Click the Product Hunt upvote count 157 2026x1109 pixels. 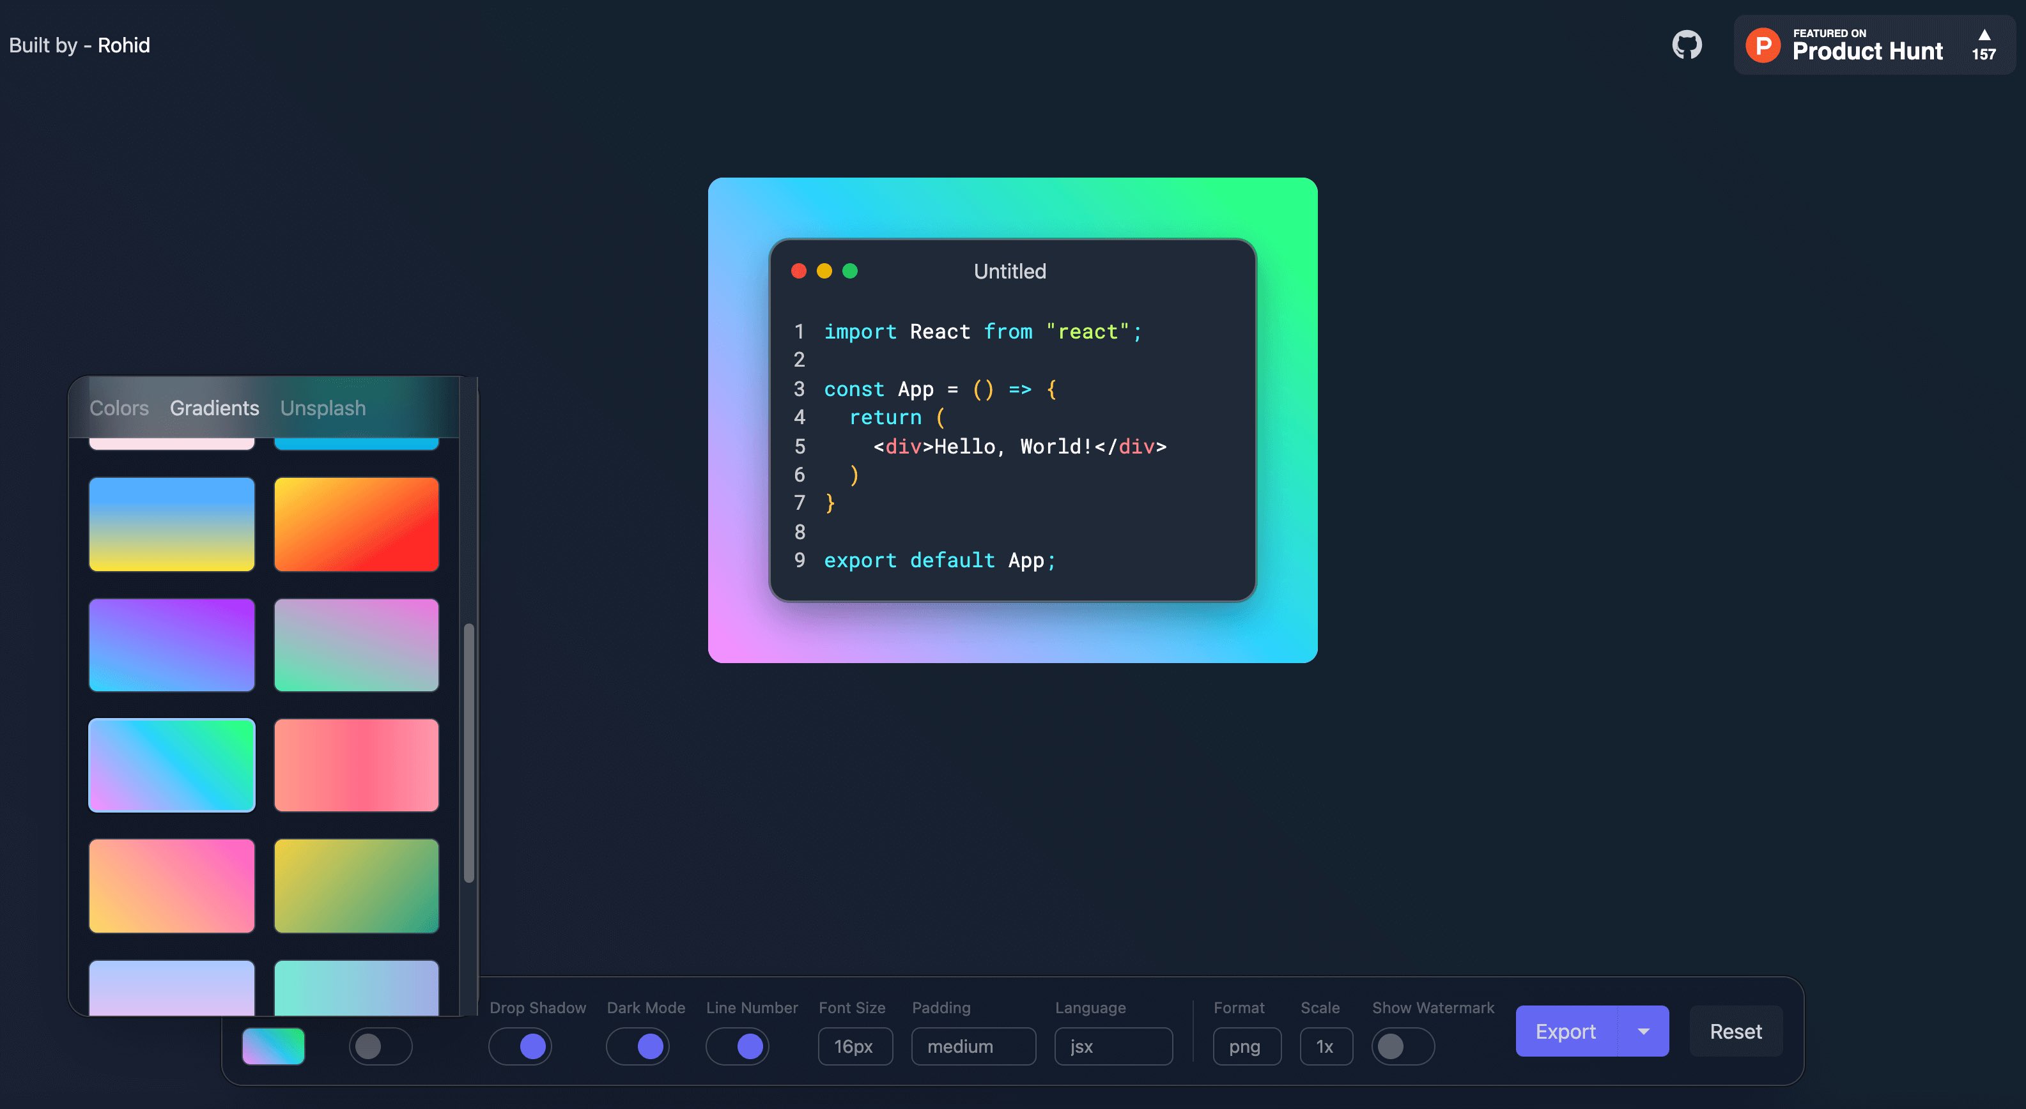coord(1984,54)
